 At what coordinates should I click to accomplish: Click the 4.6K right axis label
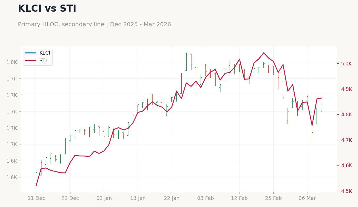[x=346, y=165]
